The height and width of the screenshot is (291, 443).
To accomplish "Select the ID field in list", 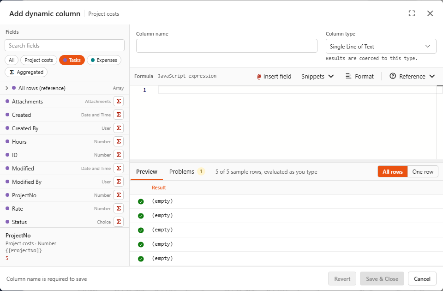I will (x=65, y=155).
